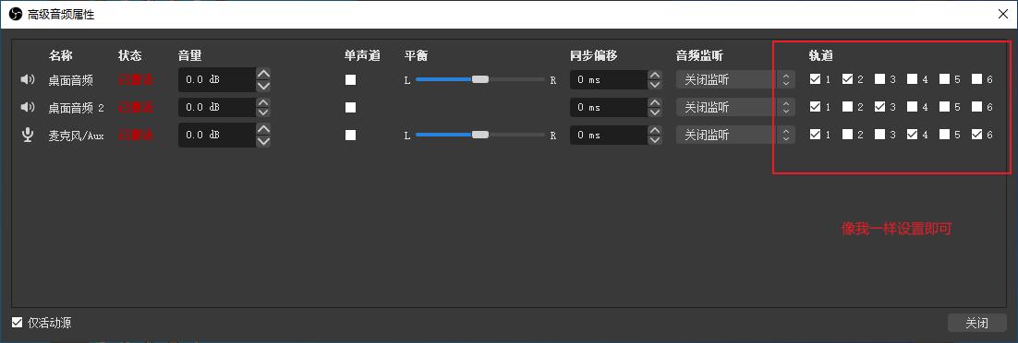
Task: Click the OBS logo in title bar
Action: tap(16, 14)
